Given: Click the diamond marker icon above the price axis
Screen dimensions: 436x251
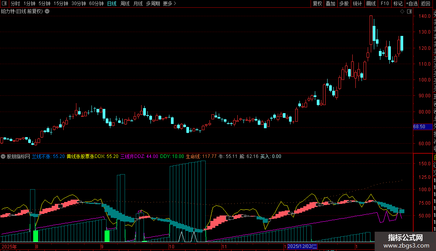Looking at the screenshot, I should point(402,12).
